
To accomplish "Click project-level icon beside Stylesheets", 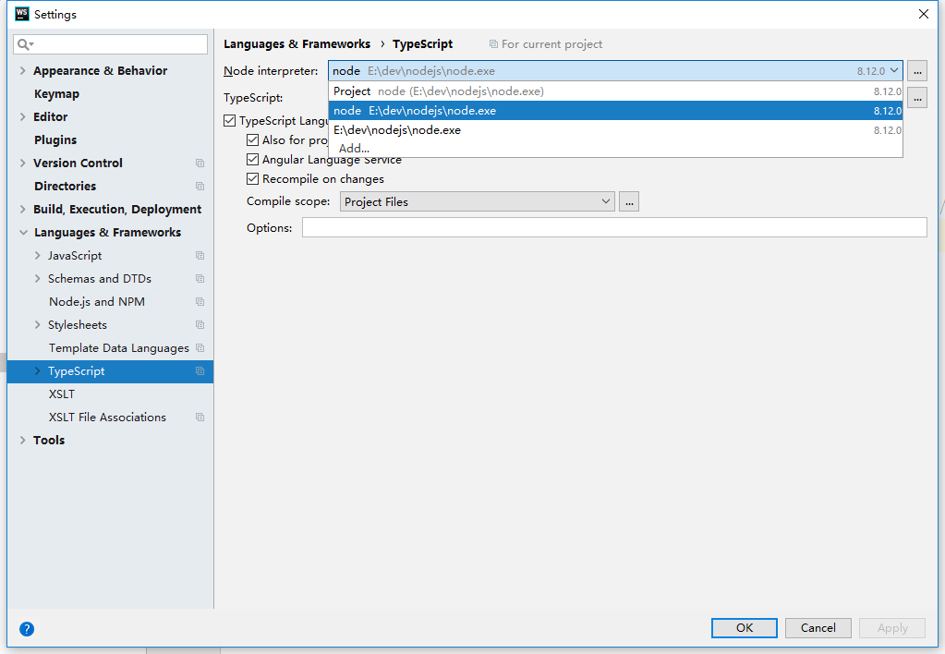I will [x=200, y=325].
